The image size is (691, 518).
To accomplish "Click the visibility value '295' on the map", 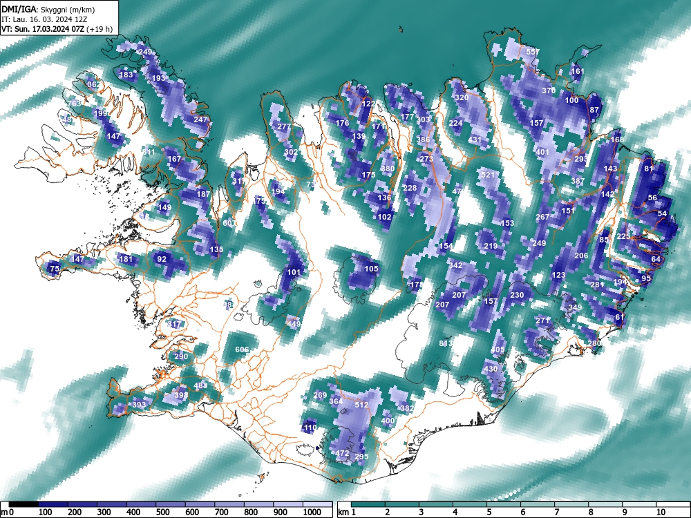I will (361, 457).
